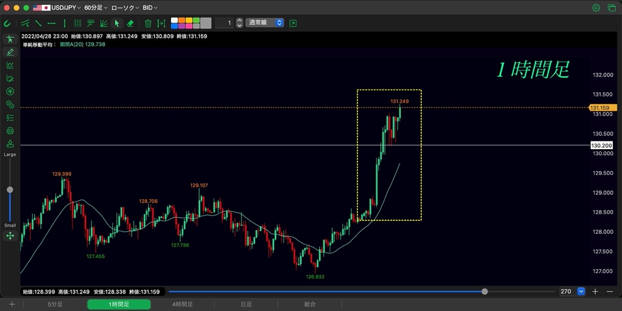Screen dimensions: 622x311
Task: Switch to the 5分足 tab
Action: coord(55,305)
